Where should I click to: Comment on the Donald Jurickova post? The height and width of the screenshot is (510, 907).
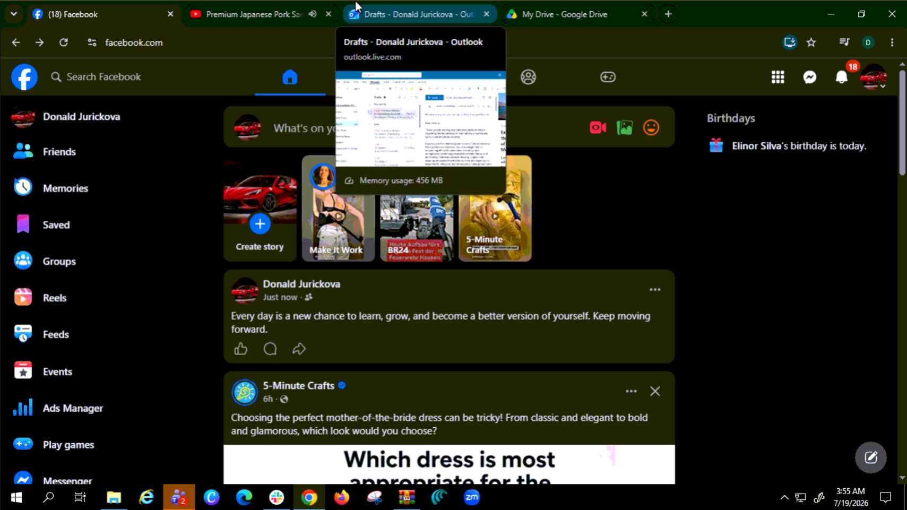[x=270, y=349]
